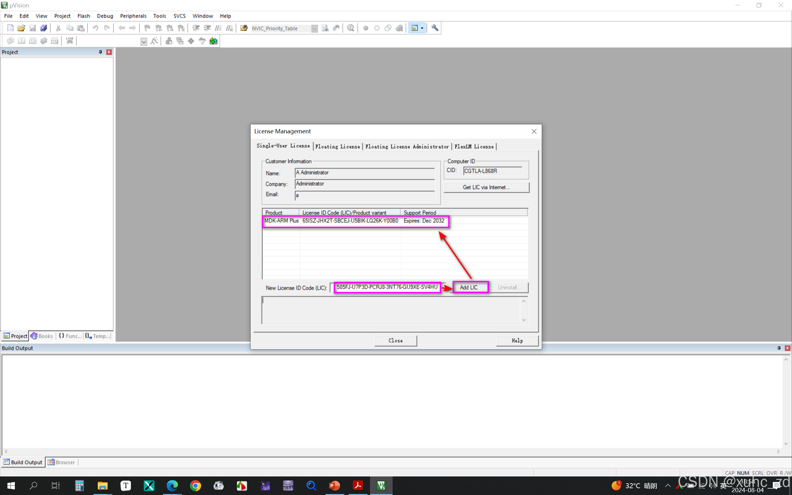The height and width of the screenshot is (495, 792).
Task: Open the Flash menu
Action: coord(84,16)
